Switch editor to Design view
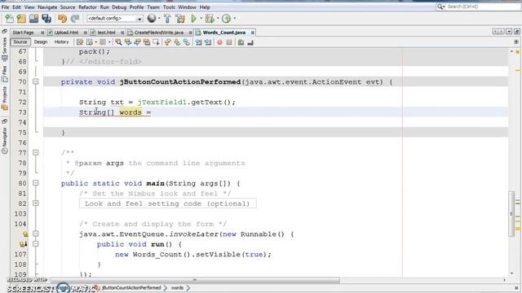522x293 pixels. click(41, 42)
